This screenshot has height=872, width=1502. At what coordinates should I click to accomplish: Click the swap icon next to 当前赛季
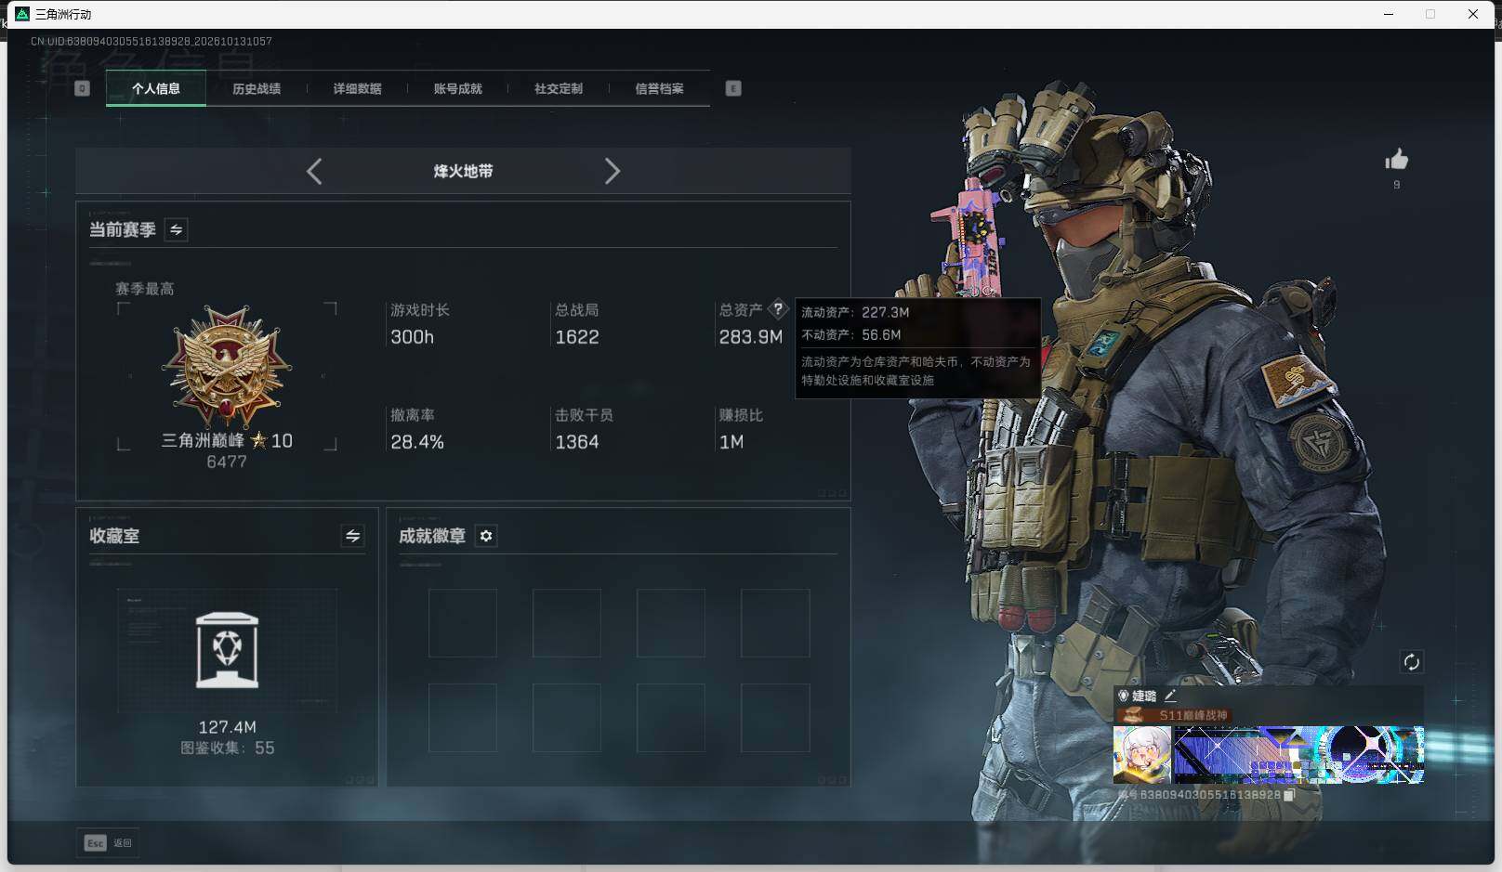point(176,229)
